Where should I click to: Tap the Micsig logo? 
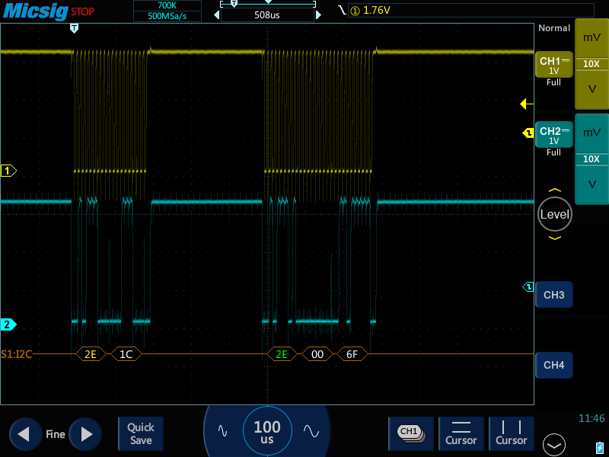(35, 11)
